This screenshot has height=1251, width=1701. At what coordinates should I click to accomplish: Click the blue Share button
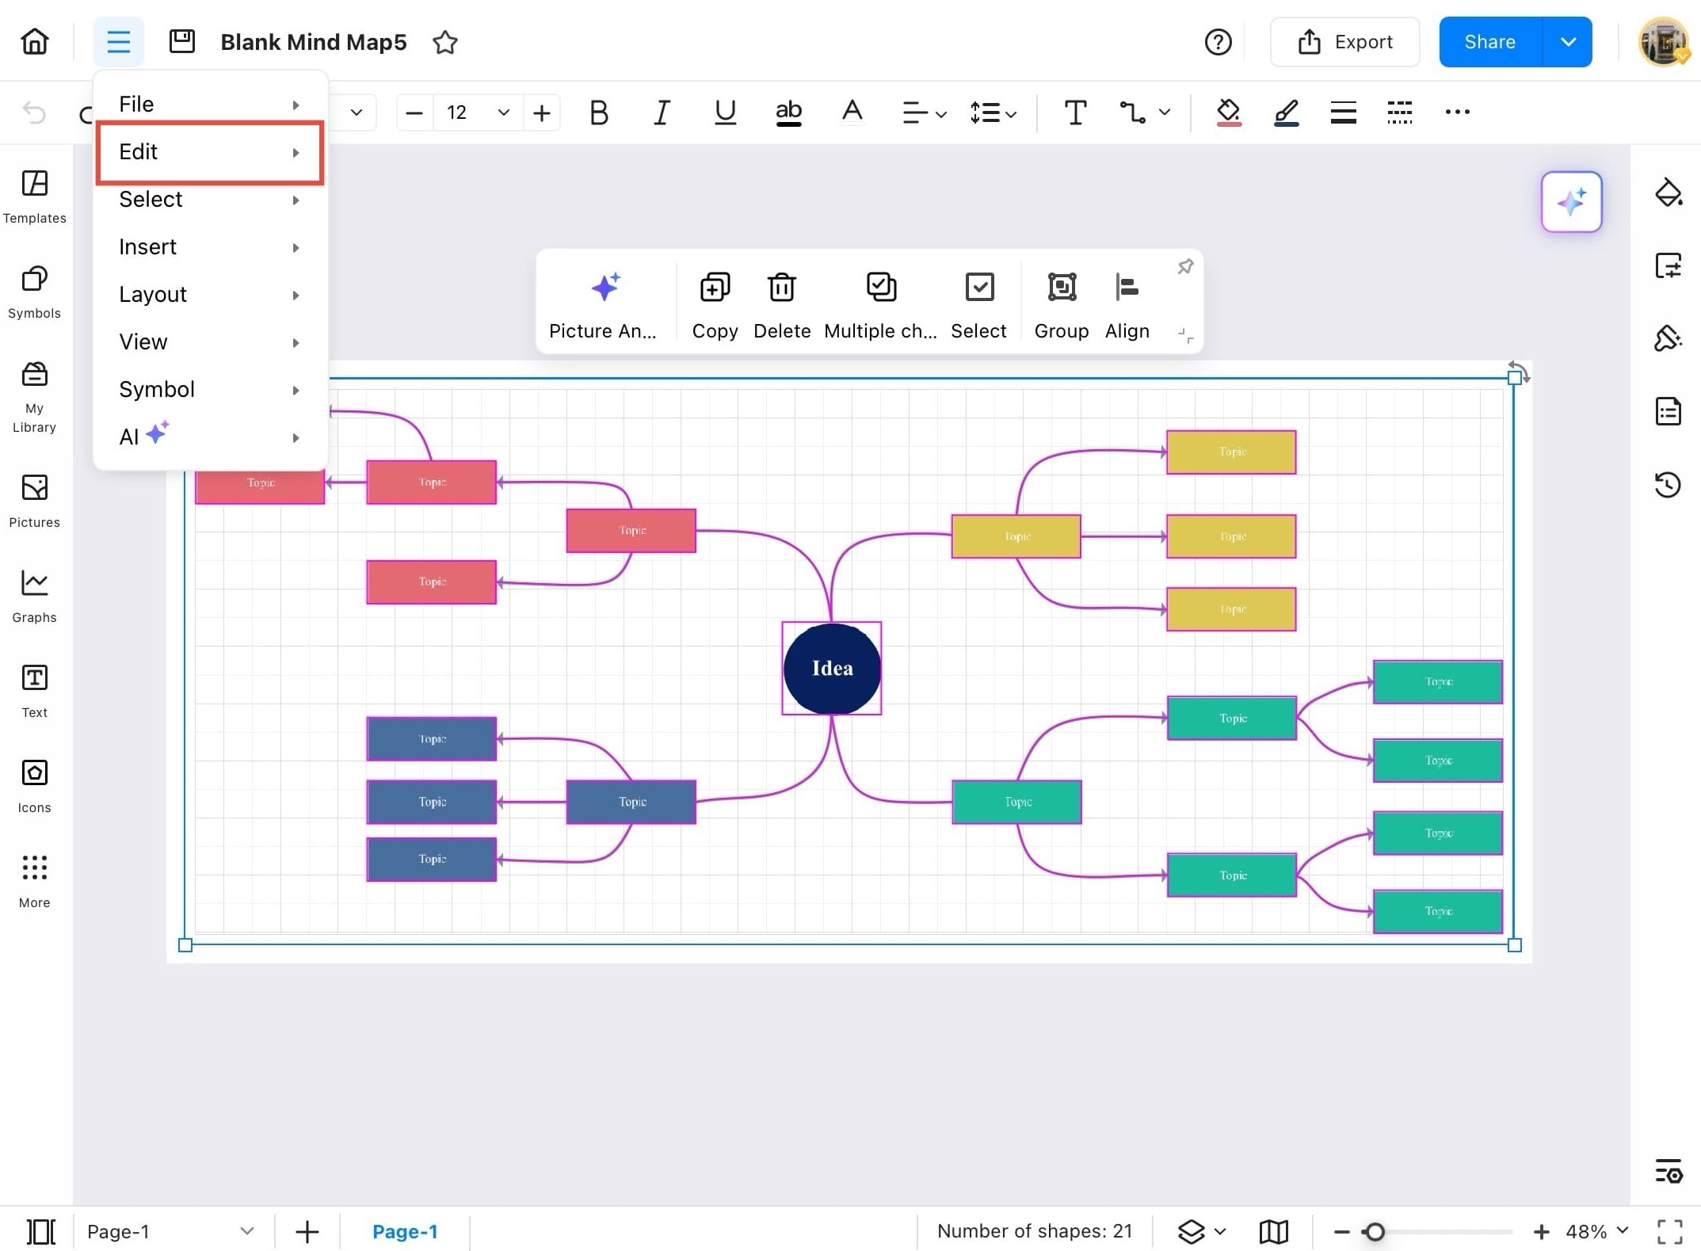point(1489,42)
